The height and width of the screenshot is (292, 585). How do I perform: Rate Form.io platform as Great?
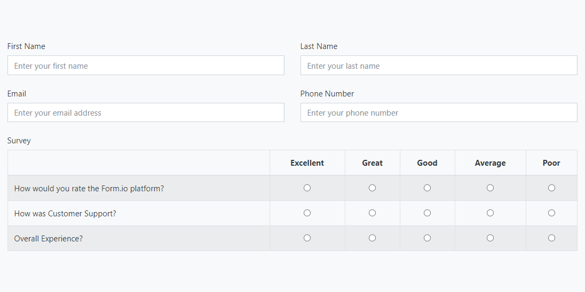pyautogui.click(x=372, y=188)
